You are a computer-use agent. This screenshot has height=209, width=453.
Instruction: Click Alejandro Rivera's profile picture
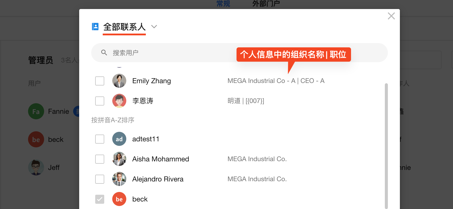pyautogui.click(x=119, y=179)
